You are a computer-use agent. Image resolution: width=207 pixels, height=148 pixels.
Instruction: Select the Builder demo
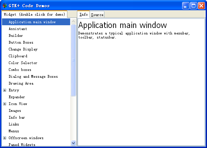(x=36, y=35)
